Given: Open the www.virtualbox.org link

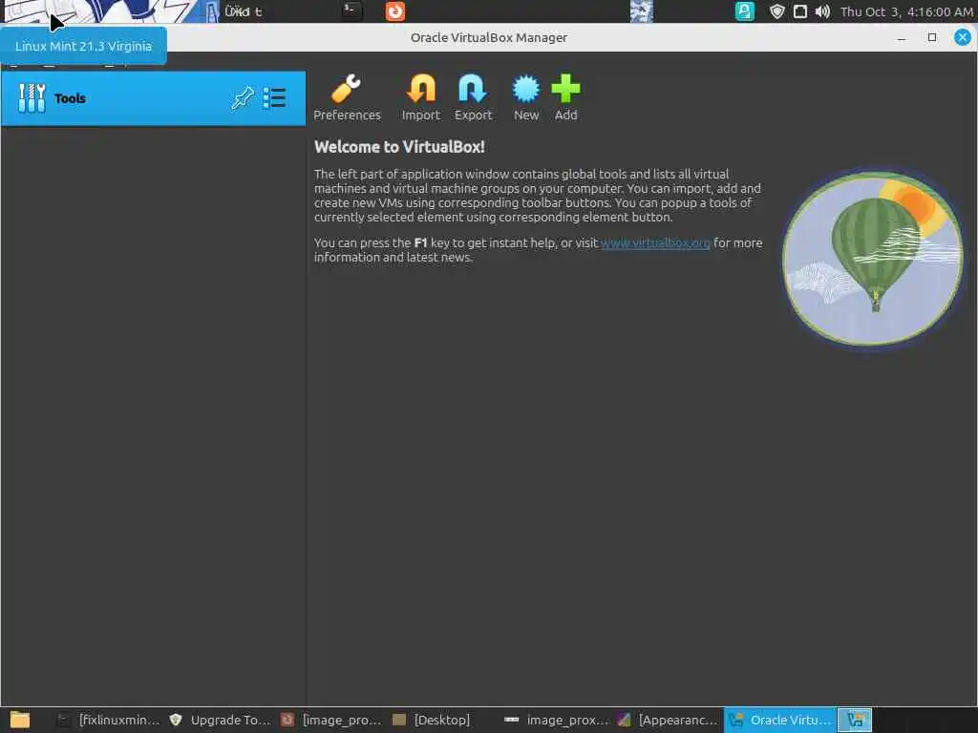Looking at the screenshot, I should [x=655, y=243].
